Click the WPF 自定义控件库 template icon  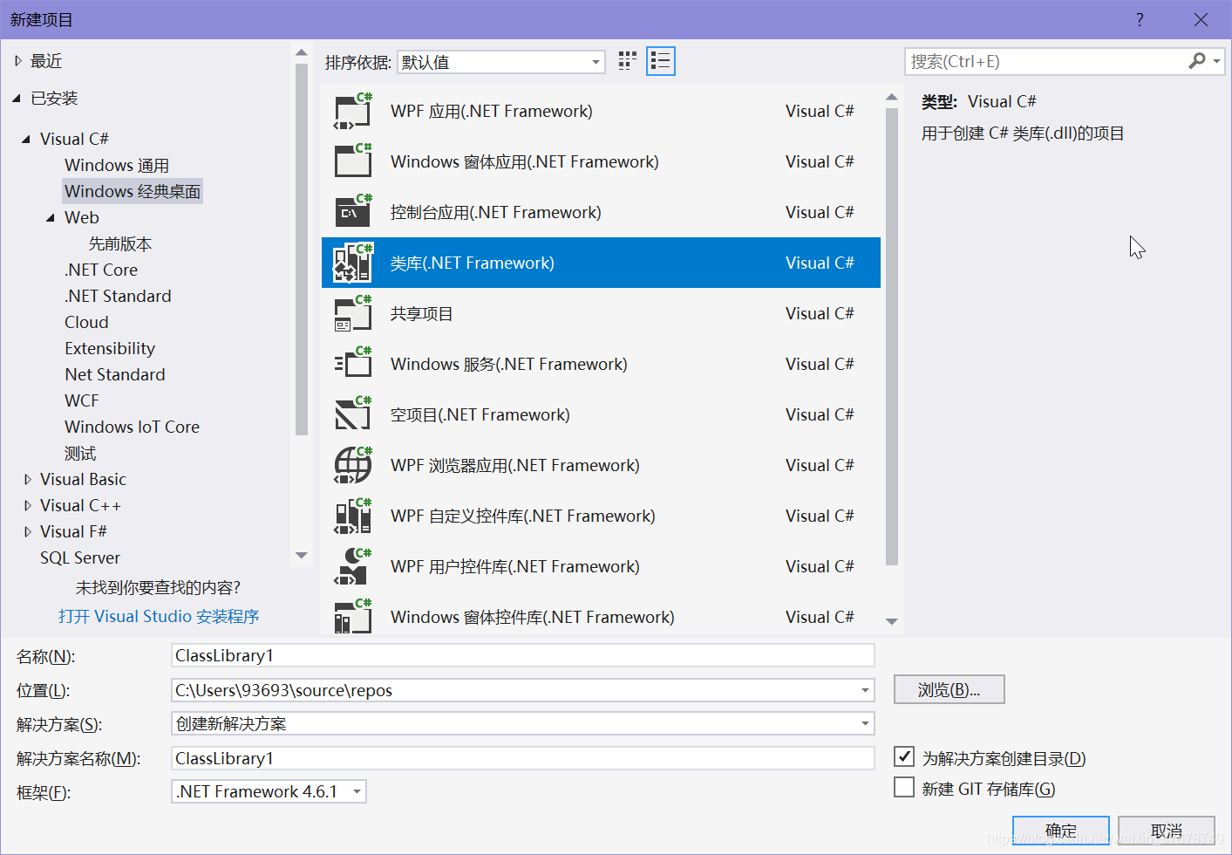(x=353, y=516)
